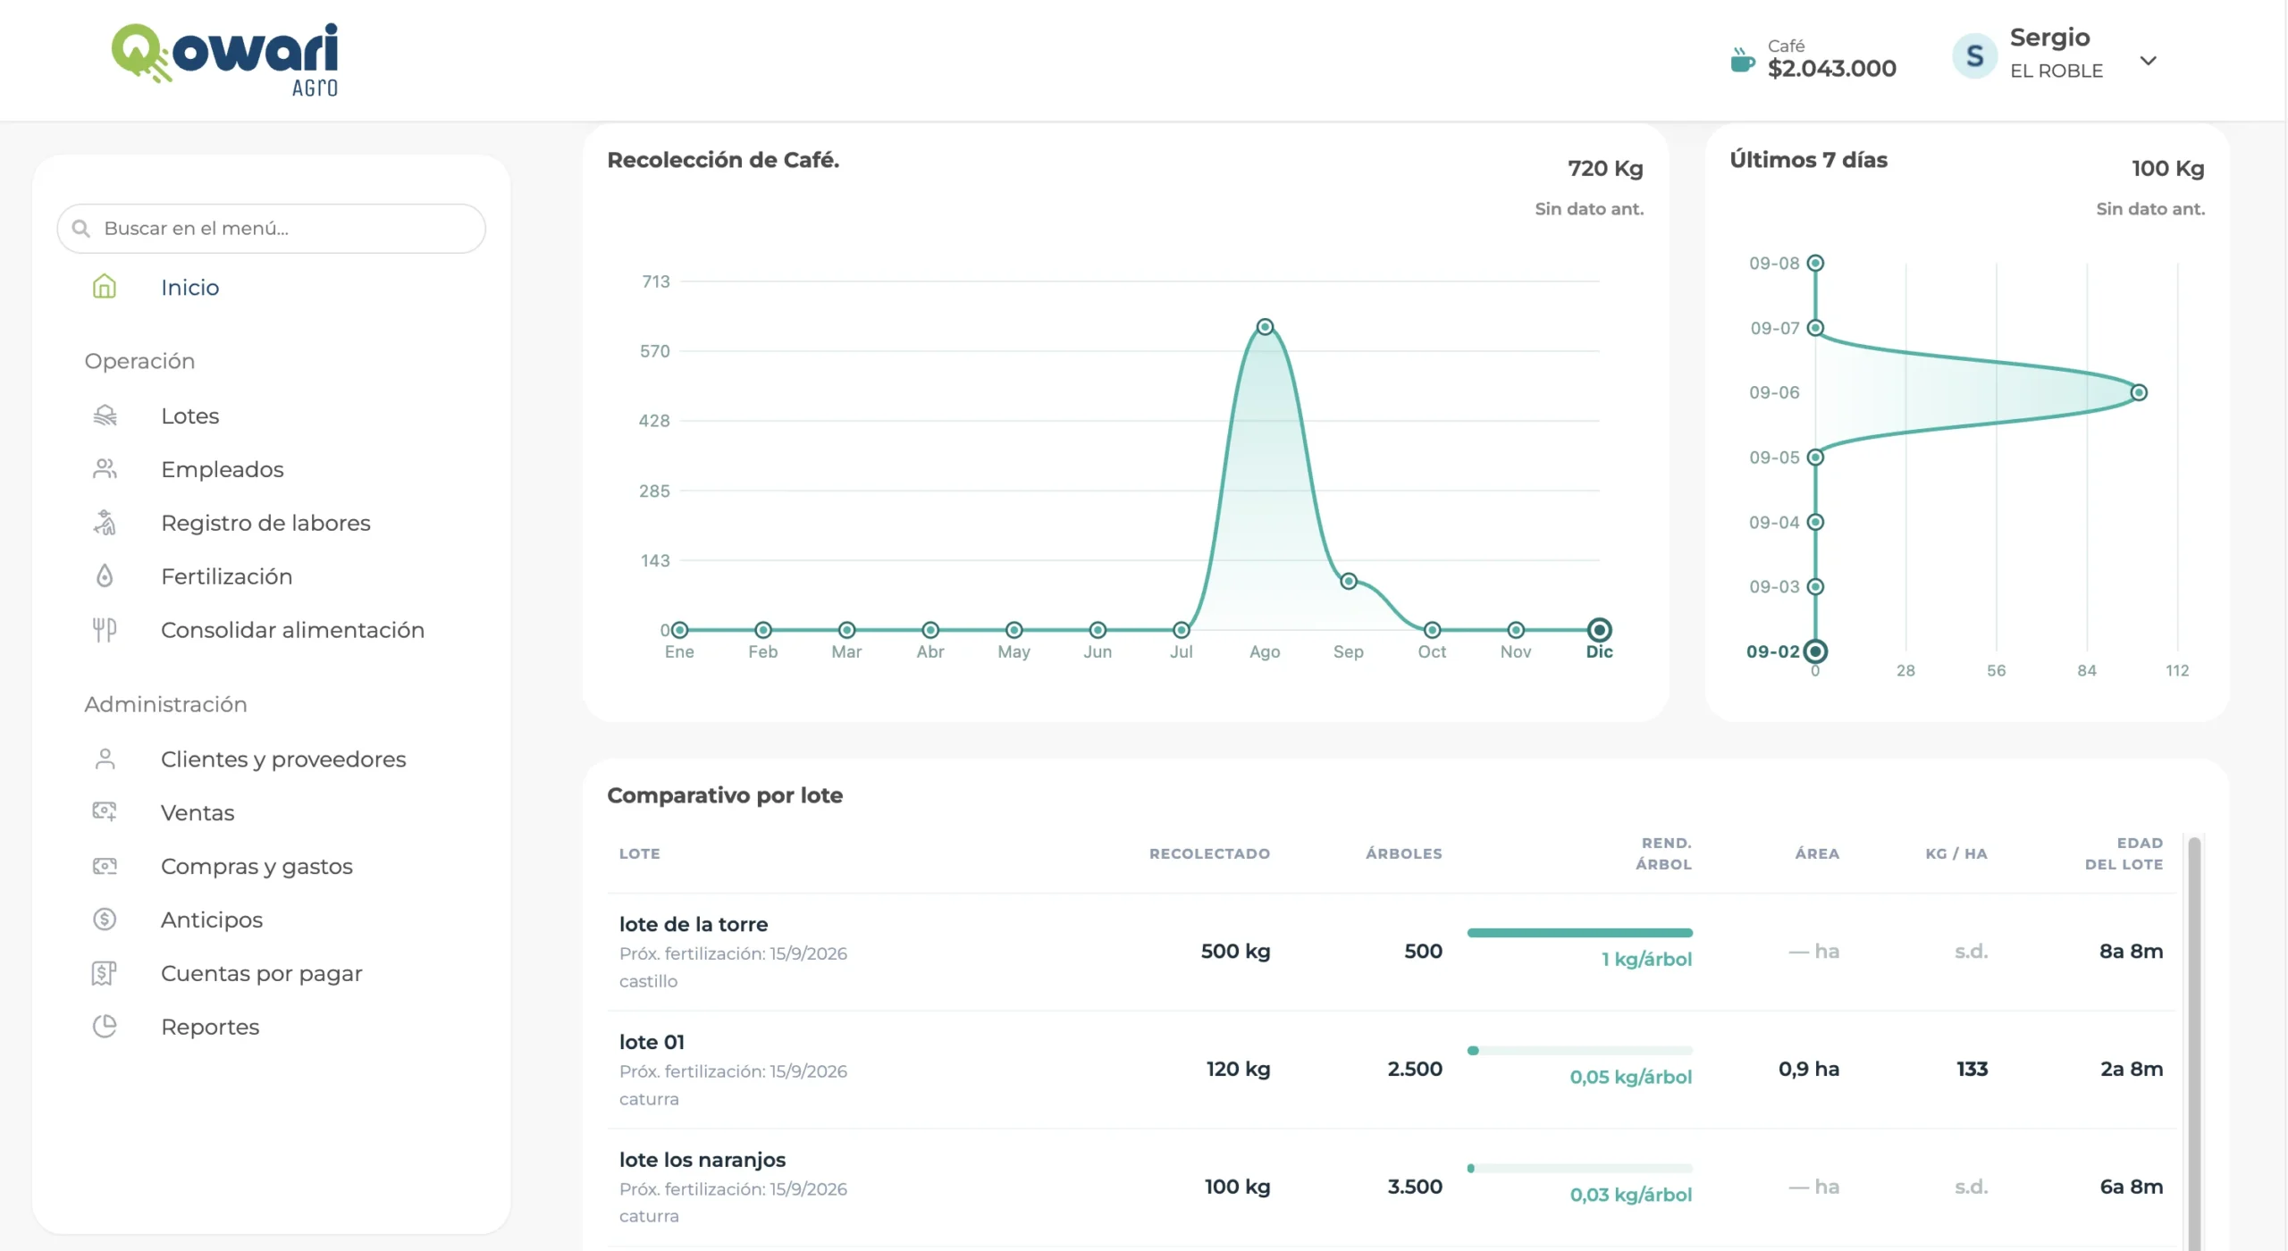Click the lote de la torre yield bar
Screen dimensions: 2288x1251
click(x=1579, y=933)
